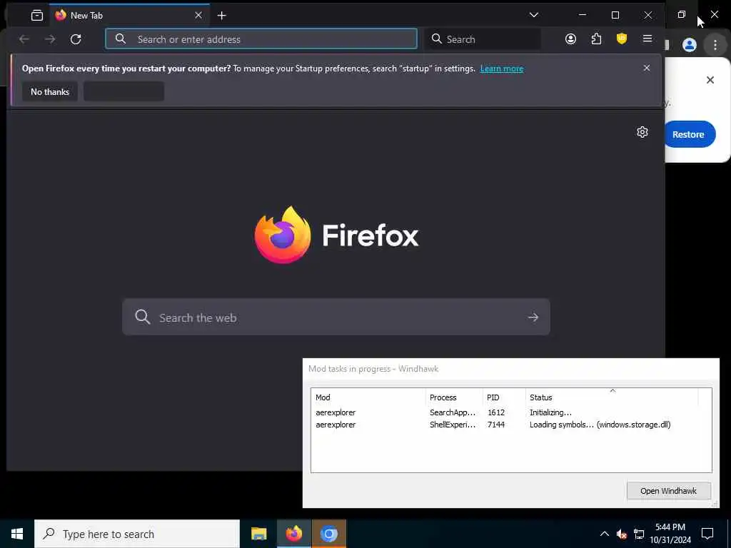
Task: Go back one page in Firefox
Action: point(24,39)
